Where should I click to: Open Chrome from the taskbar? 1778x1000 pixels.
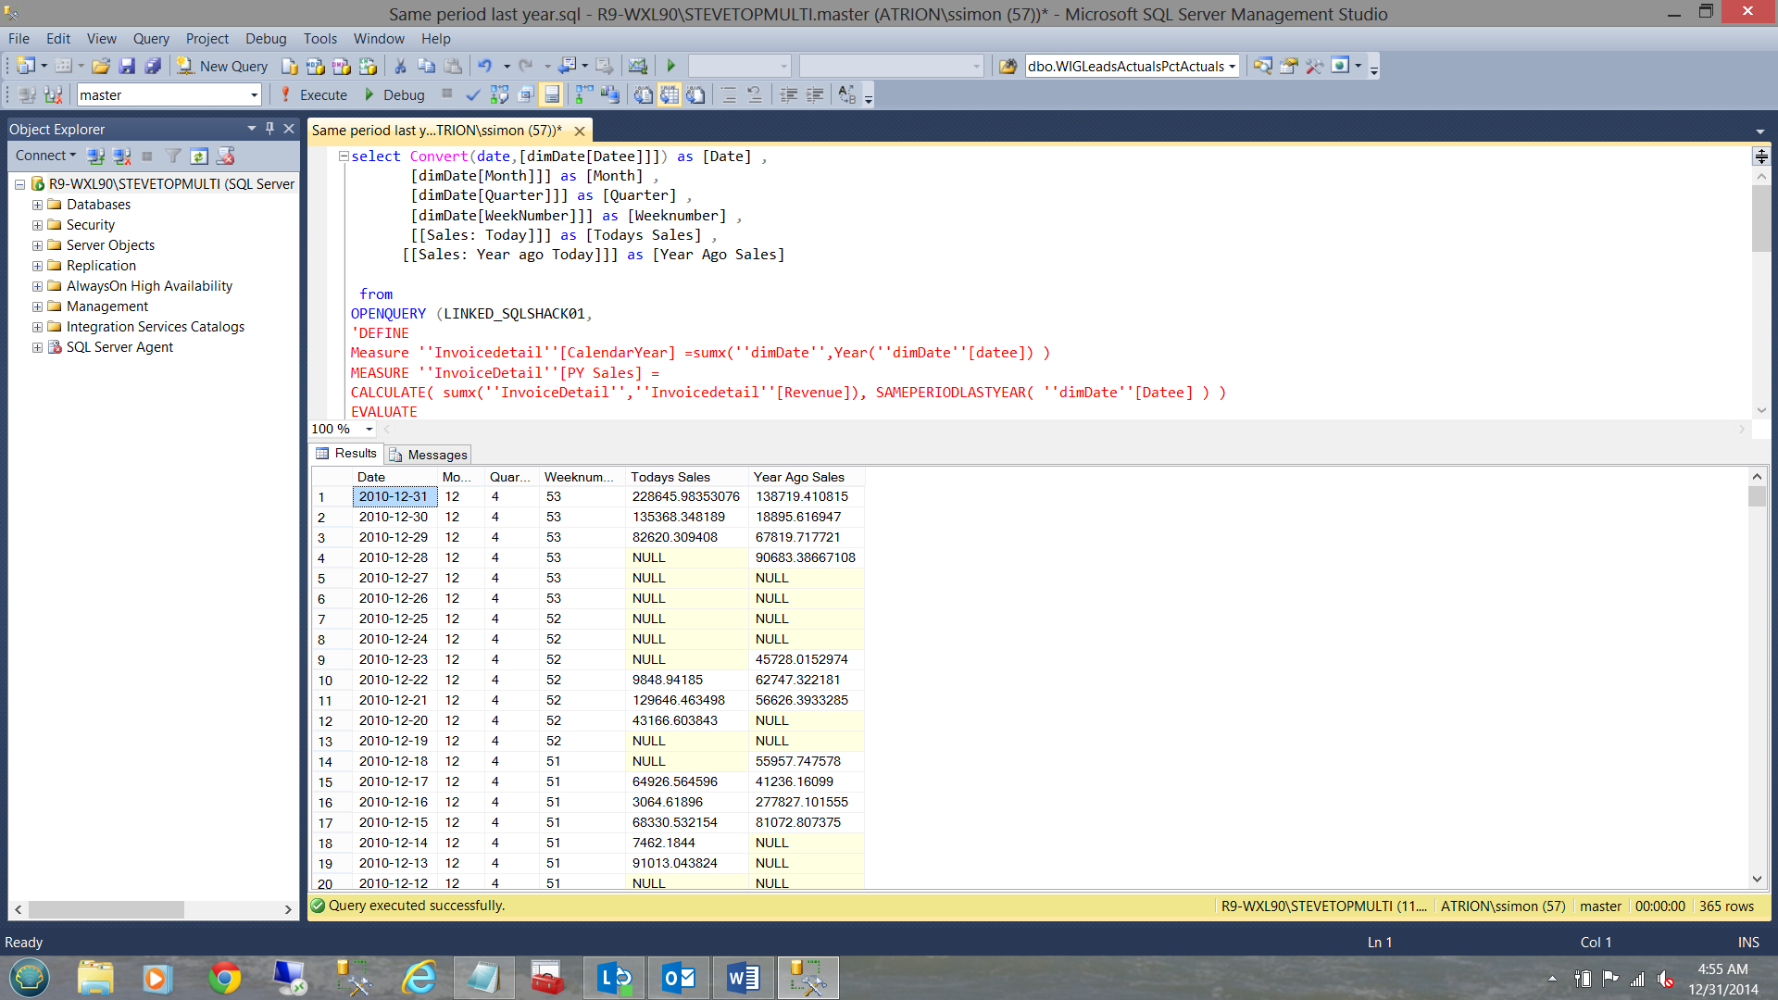224,978
